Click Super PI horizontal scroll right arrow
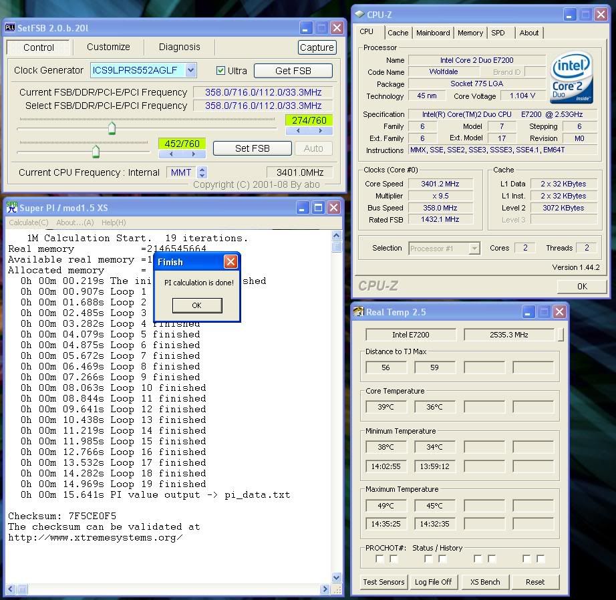Screen dimensions: 616x600 tap(325, 589)
